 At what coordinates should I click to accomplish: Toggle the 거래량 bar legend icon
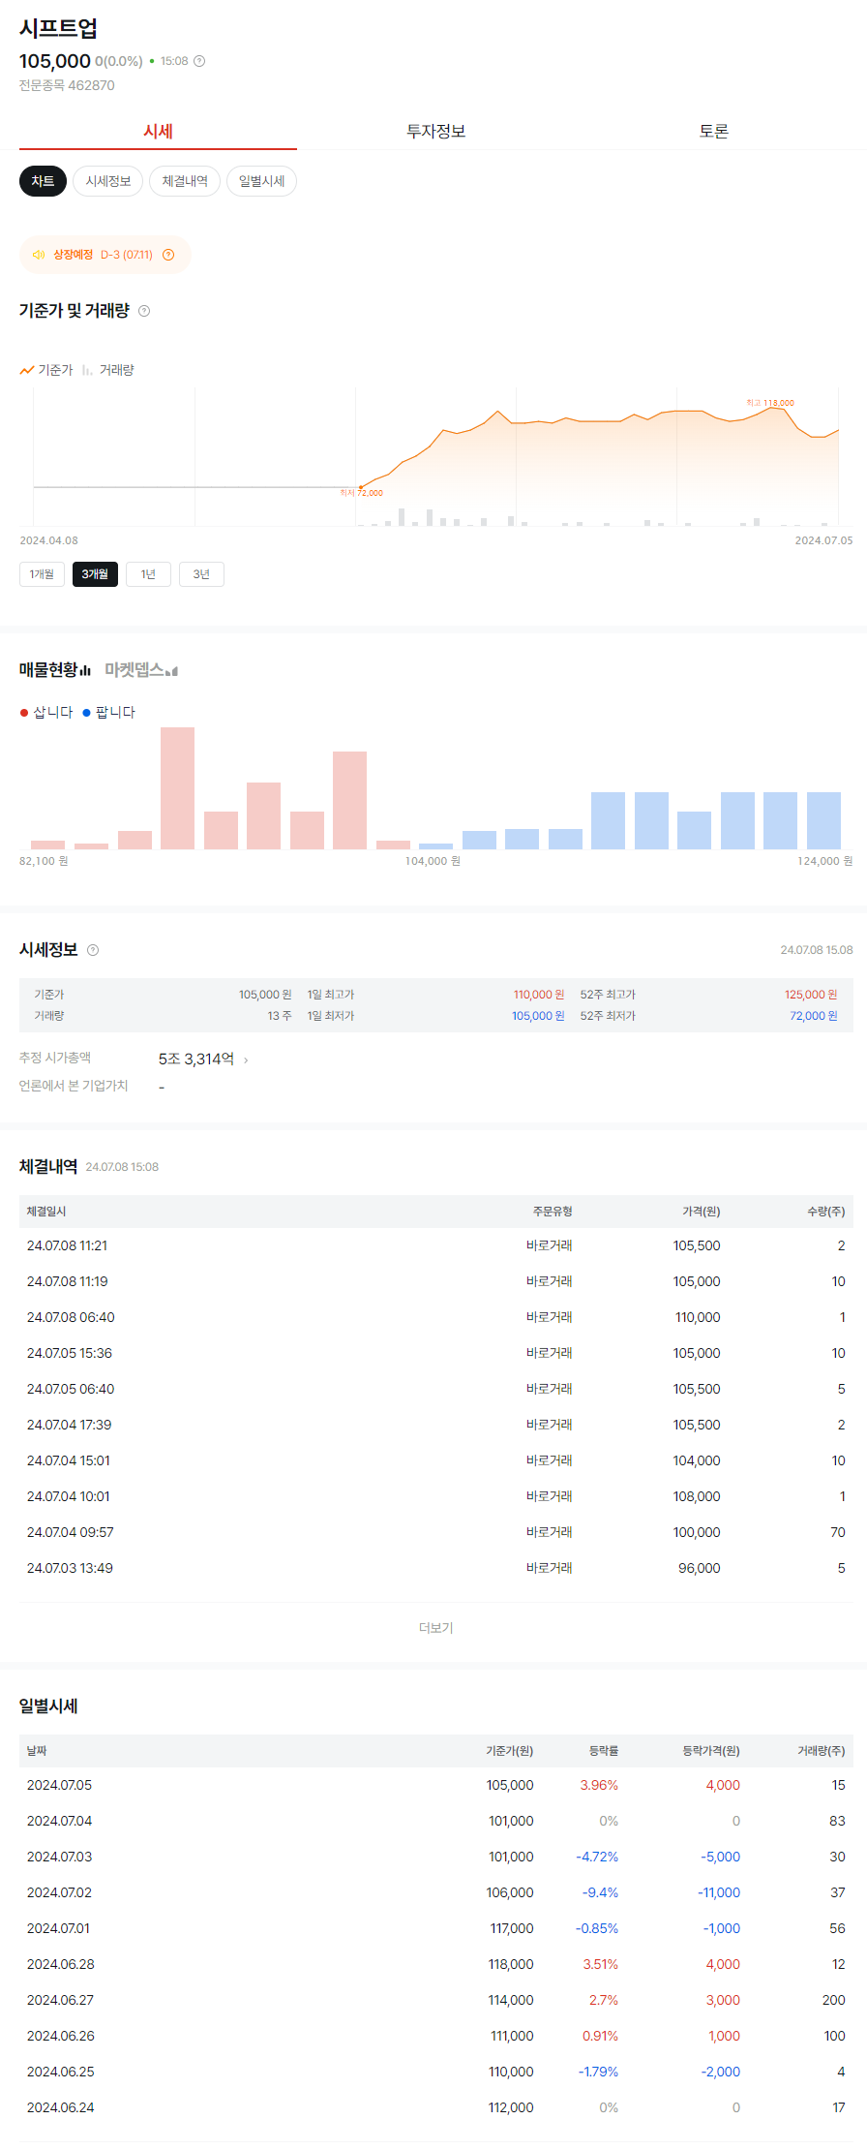(87, 370)
